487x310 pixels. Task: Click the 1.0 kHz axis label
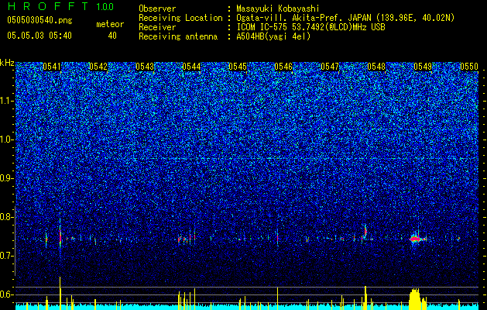pyautogui.click(x=7, y=140)
